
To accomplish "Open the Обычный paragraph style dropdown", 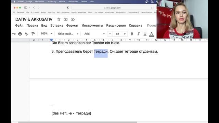I will [x=68, y=34].
